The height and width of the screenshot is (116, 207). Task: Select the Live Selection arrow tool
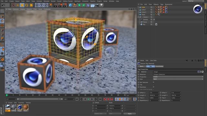click(13, 5)
